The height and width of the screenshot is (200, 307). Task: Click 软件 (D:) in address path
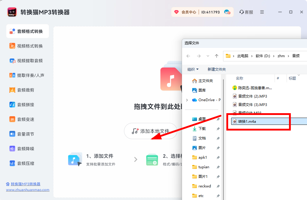point(263,56)
